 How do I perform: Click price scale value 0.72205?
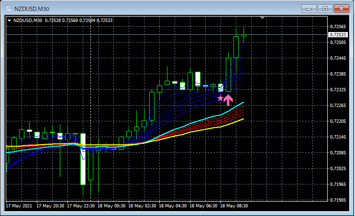(338, 121)
